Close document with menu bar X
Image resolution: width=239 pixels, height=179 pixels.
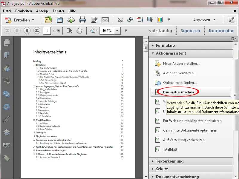[x=235, y=11]
